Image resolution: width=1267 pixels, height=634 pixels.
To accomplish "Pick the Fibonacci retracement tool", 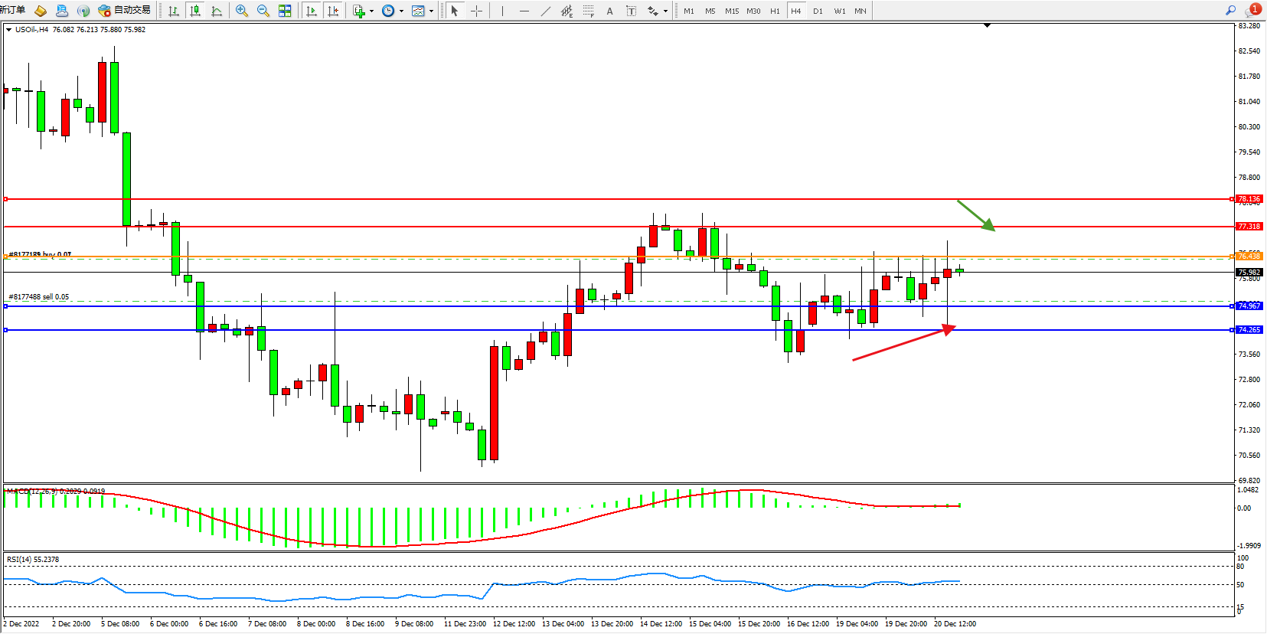I will (x=588, y=11).
